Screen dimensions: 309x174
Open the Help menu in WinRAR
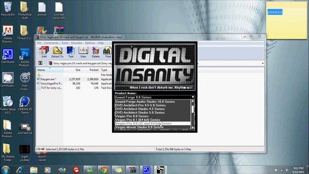click(x=100, y=43)
